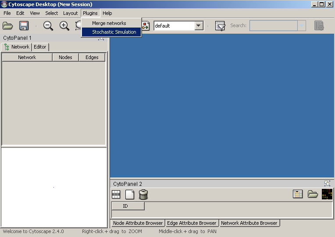
Task: Click the zoom in magnifier icon
Action: click(x=64, y=26)
